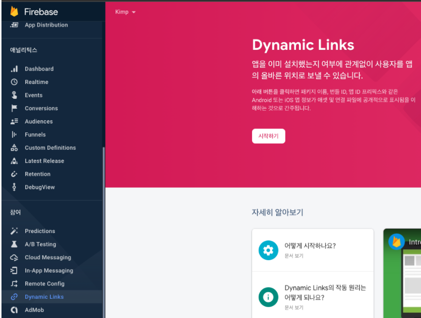Click the Retention icon
Viewport: 421px width, 318px height.
[14, 174]
